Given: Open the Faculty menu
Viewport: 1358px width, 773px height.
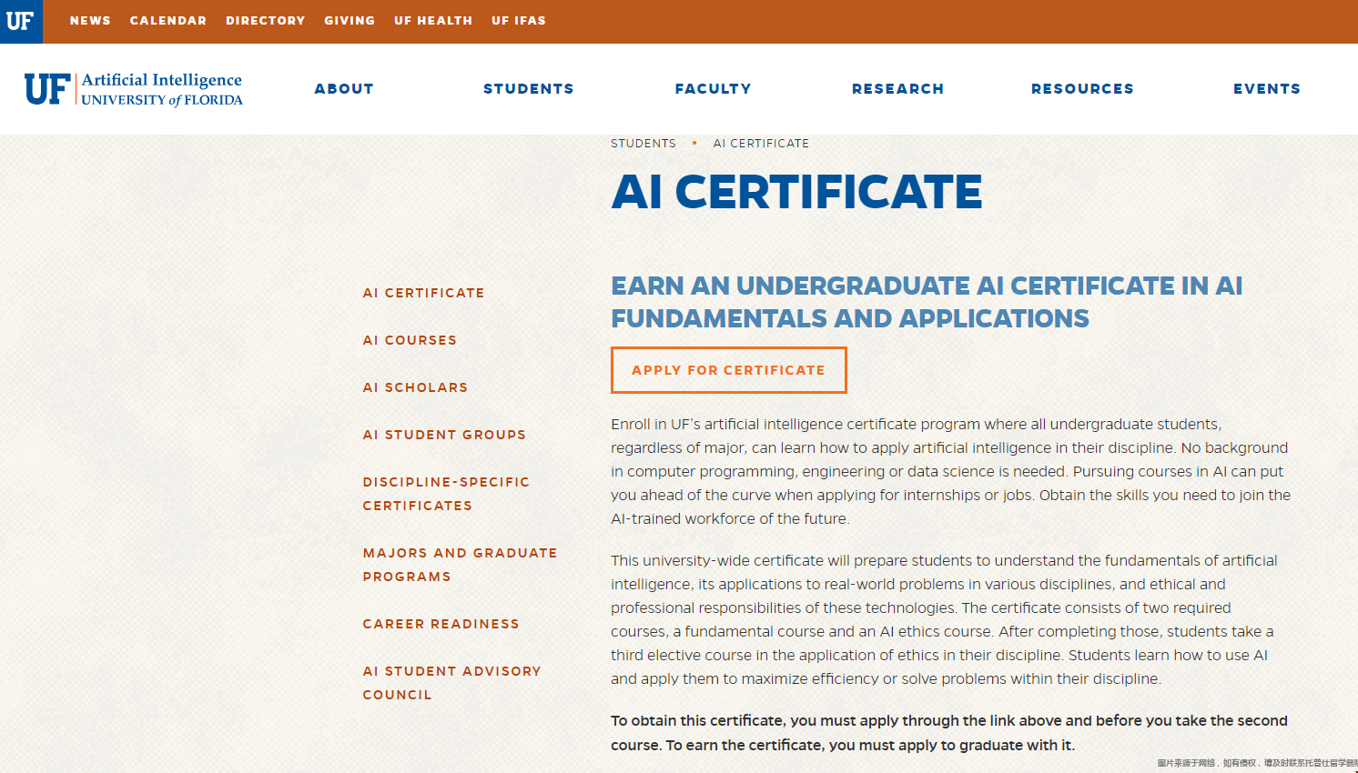Looking at the screenshot, I should 714,88.
